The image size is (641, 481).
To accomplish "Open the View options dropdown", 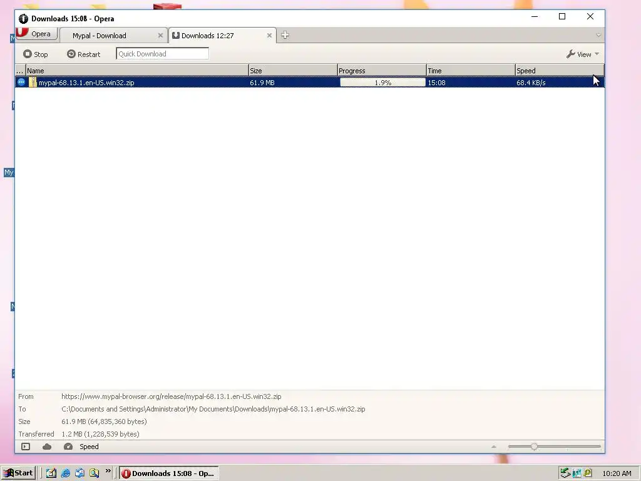I will pos(583,54).
